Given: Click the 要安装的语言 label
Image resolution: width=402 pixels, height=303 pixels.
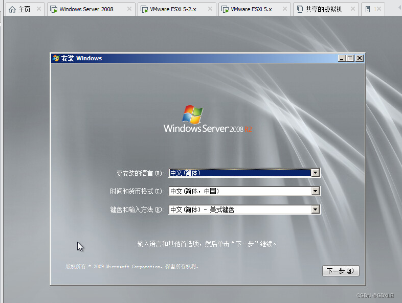Looking at the screenshot, I should click(x=140, y=173).
